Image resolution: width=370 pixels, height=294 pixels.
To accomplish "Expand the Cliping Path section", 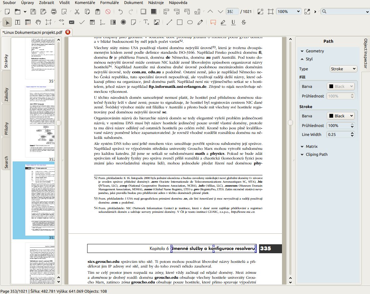I will point(302,154).
